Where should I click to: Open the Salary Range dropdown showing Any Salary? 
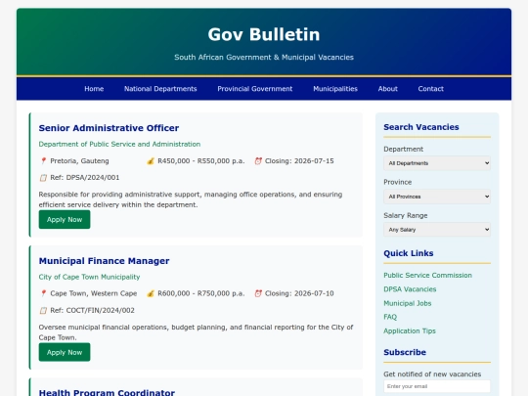(437, 230)
